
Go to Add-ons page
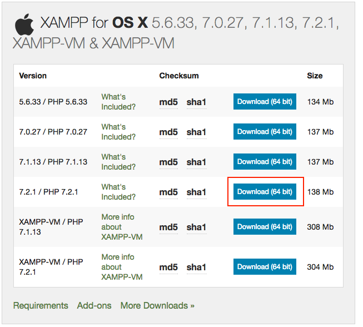(94, 305)
